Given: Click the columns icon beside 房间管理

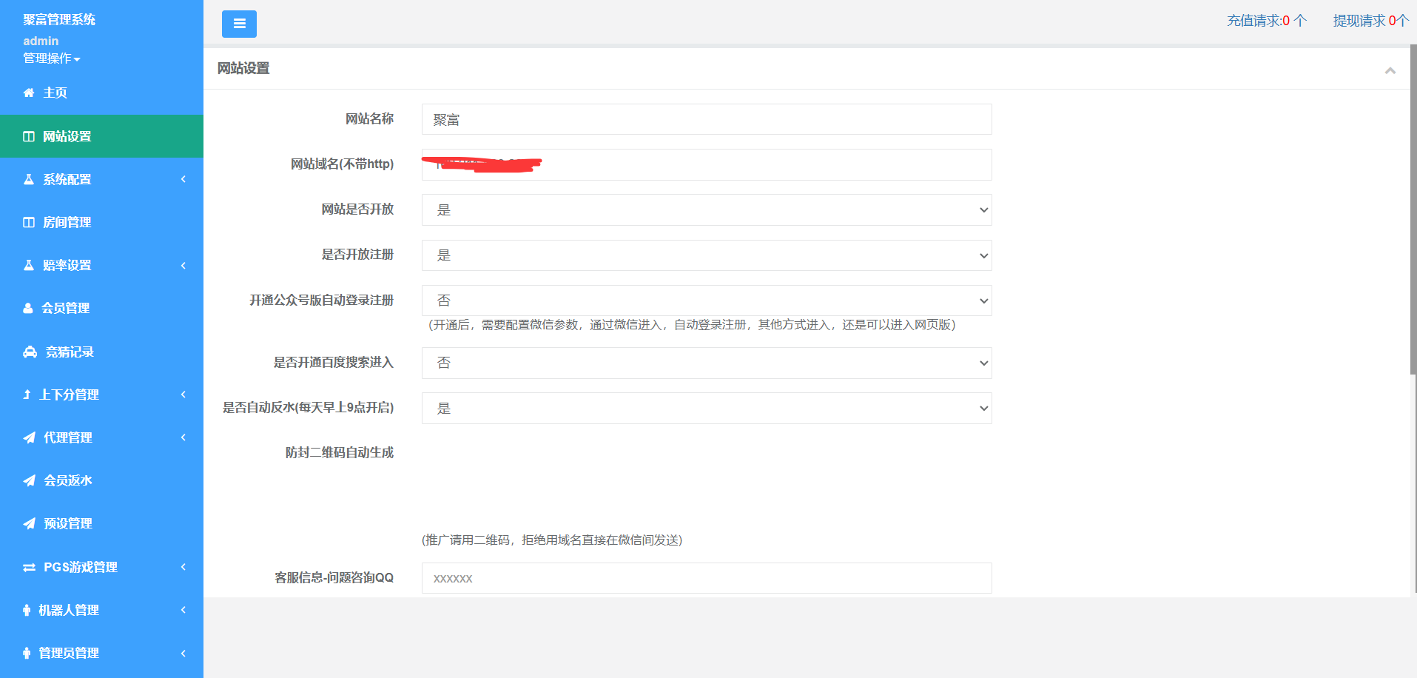Looking at the screenshot, I should (x=29, y=222).
